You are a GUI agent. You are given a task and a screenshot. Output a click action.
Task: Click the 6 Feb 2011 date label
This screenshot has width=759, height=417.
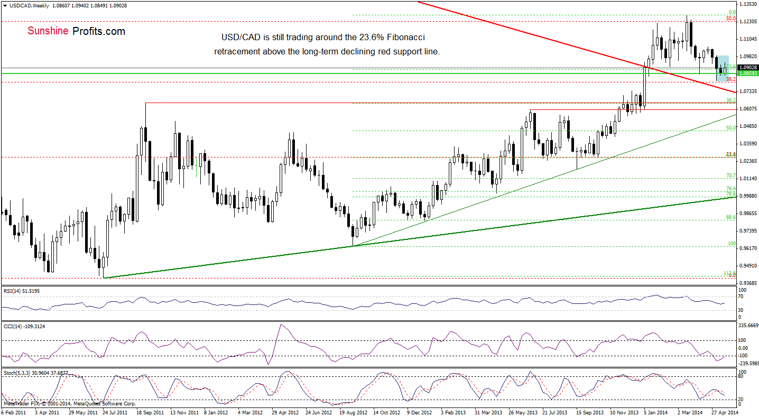click(14, 412)
